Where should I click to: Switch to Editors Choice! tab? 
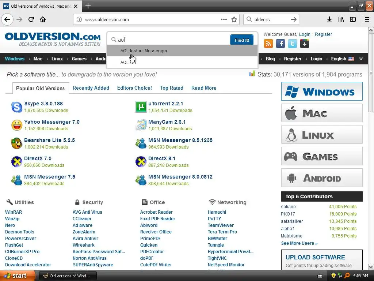(134, 88)
